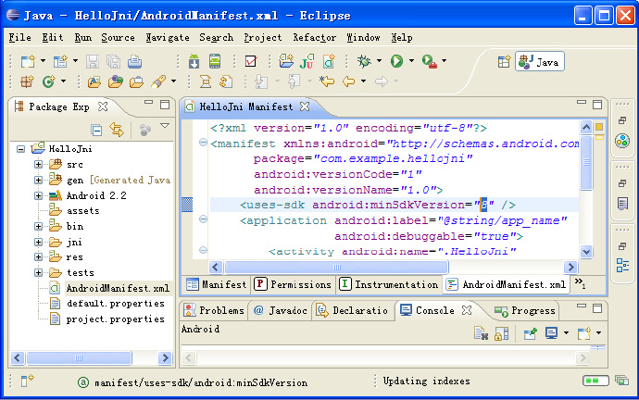Open the Android SDK Manager icon
This screenshot has height=400, width=639.
coord(194,61)
